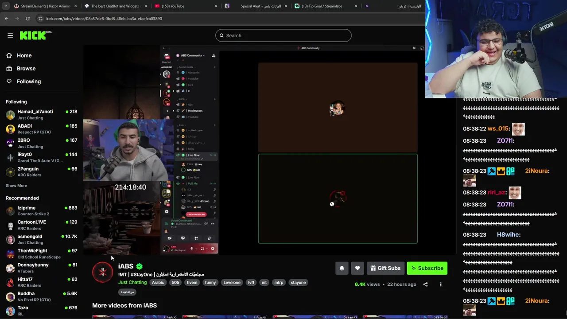567x319 pixels.
Task: Click the Search input field
Action: click(283, 35)
